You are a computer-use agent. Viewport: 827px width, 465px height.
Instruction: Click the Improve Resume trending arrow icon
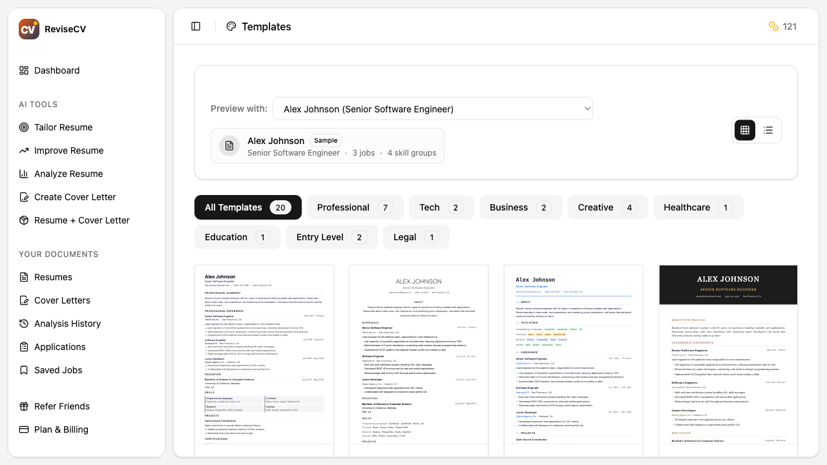click(x=22, y=150)
